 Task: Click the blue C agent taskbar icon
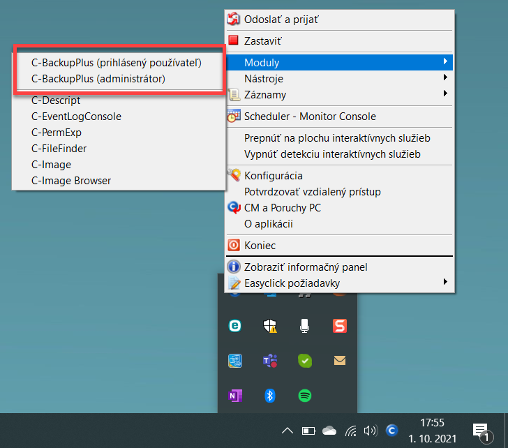391,431
